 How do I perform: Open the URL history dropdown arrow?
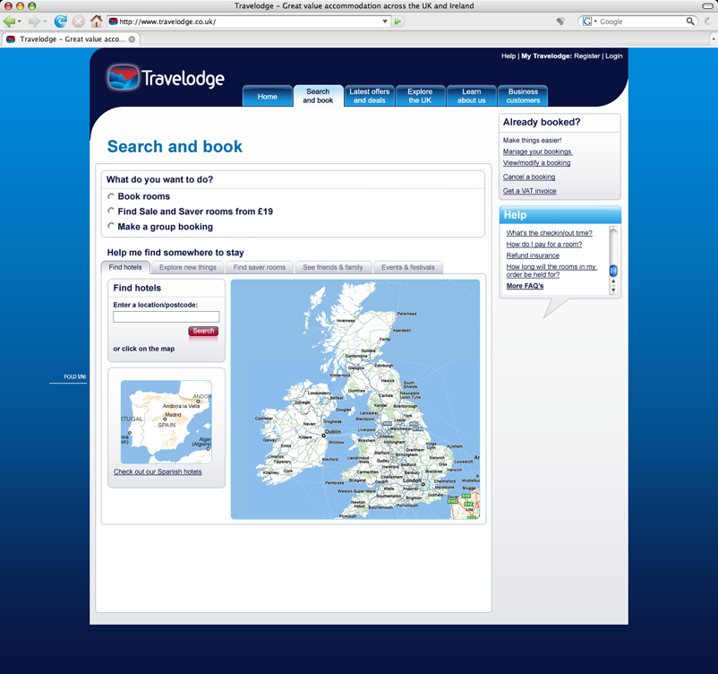pyautogui.click(x=385, y=22)
